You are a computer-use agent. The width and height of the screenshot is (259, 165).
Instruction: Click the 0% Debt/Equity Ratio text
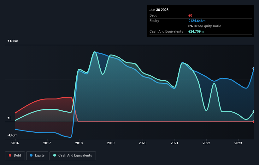tap(205, 26)
